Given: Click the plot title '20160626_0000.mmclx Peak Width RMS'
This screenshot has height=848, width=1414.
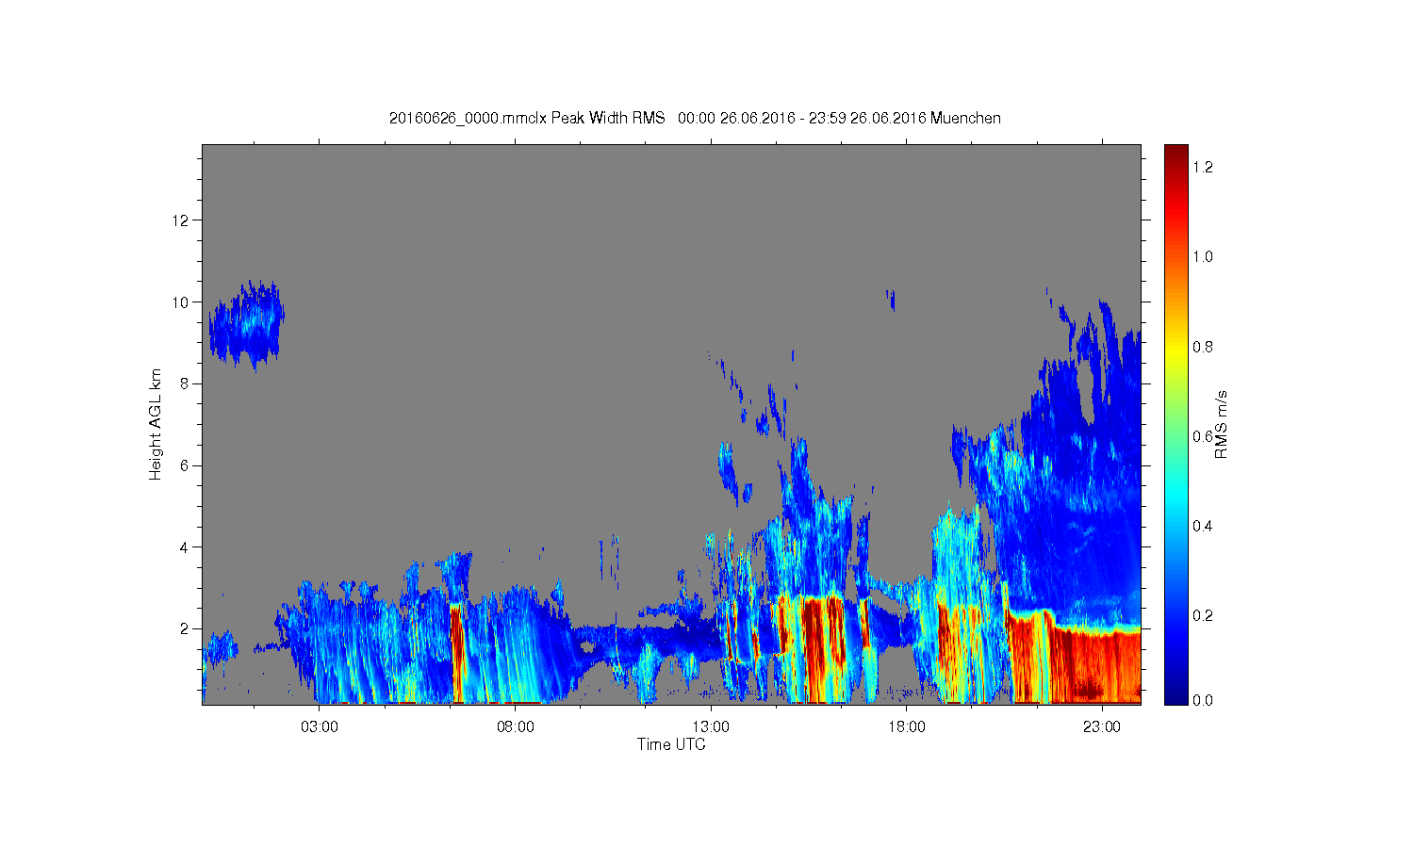Looking at the screenshot, I should [x=527, y=118].
